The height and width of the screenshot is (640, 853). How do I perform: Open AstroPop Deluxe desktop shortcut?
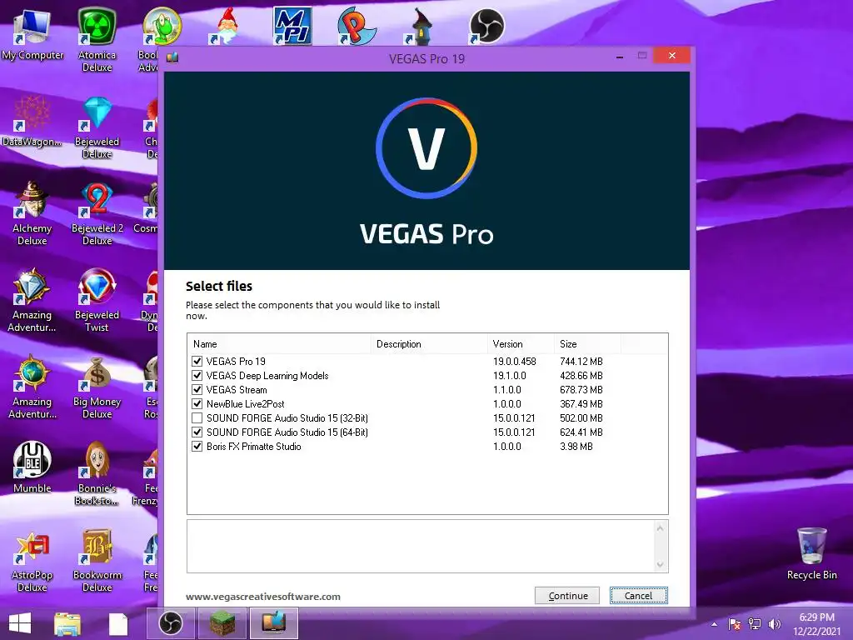coord(32,561)
